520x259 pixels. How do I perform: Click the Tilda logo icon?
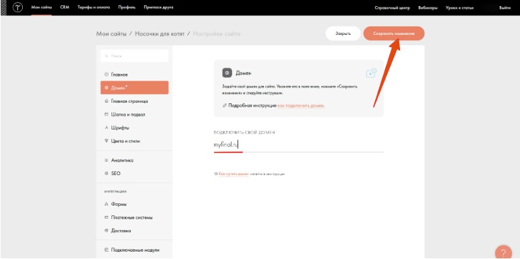point(17,7)
